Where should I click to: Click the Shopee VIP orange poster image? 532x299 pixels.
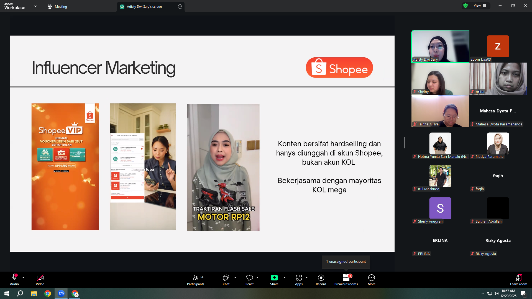(x=65, y=167)
